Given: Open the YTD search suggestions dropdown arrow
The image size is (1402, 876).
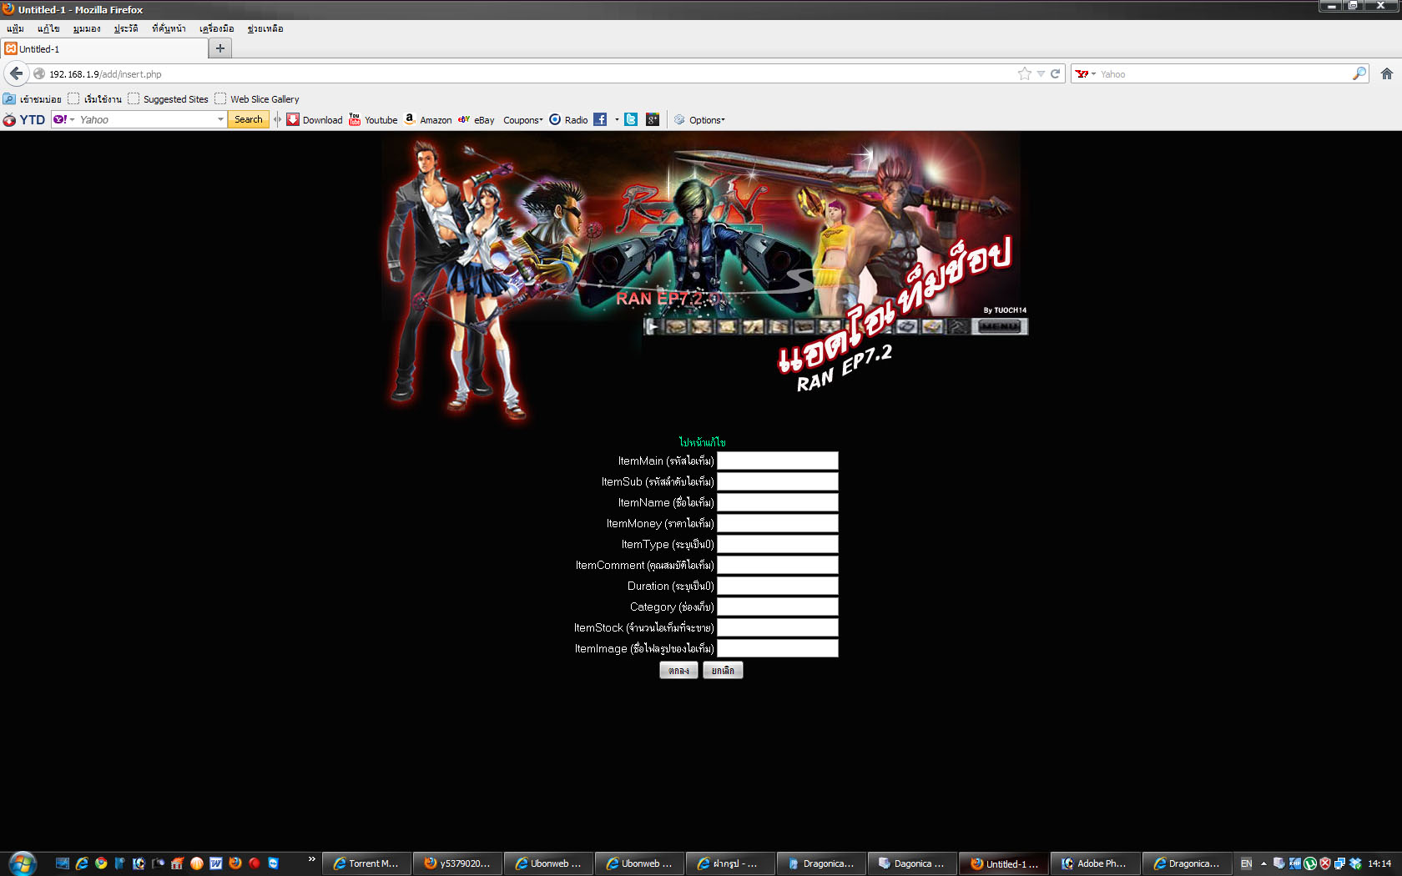Looking at the screenshot, I should point(220,120).
